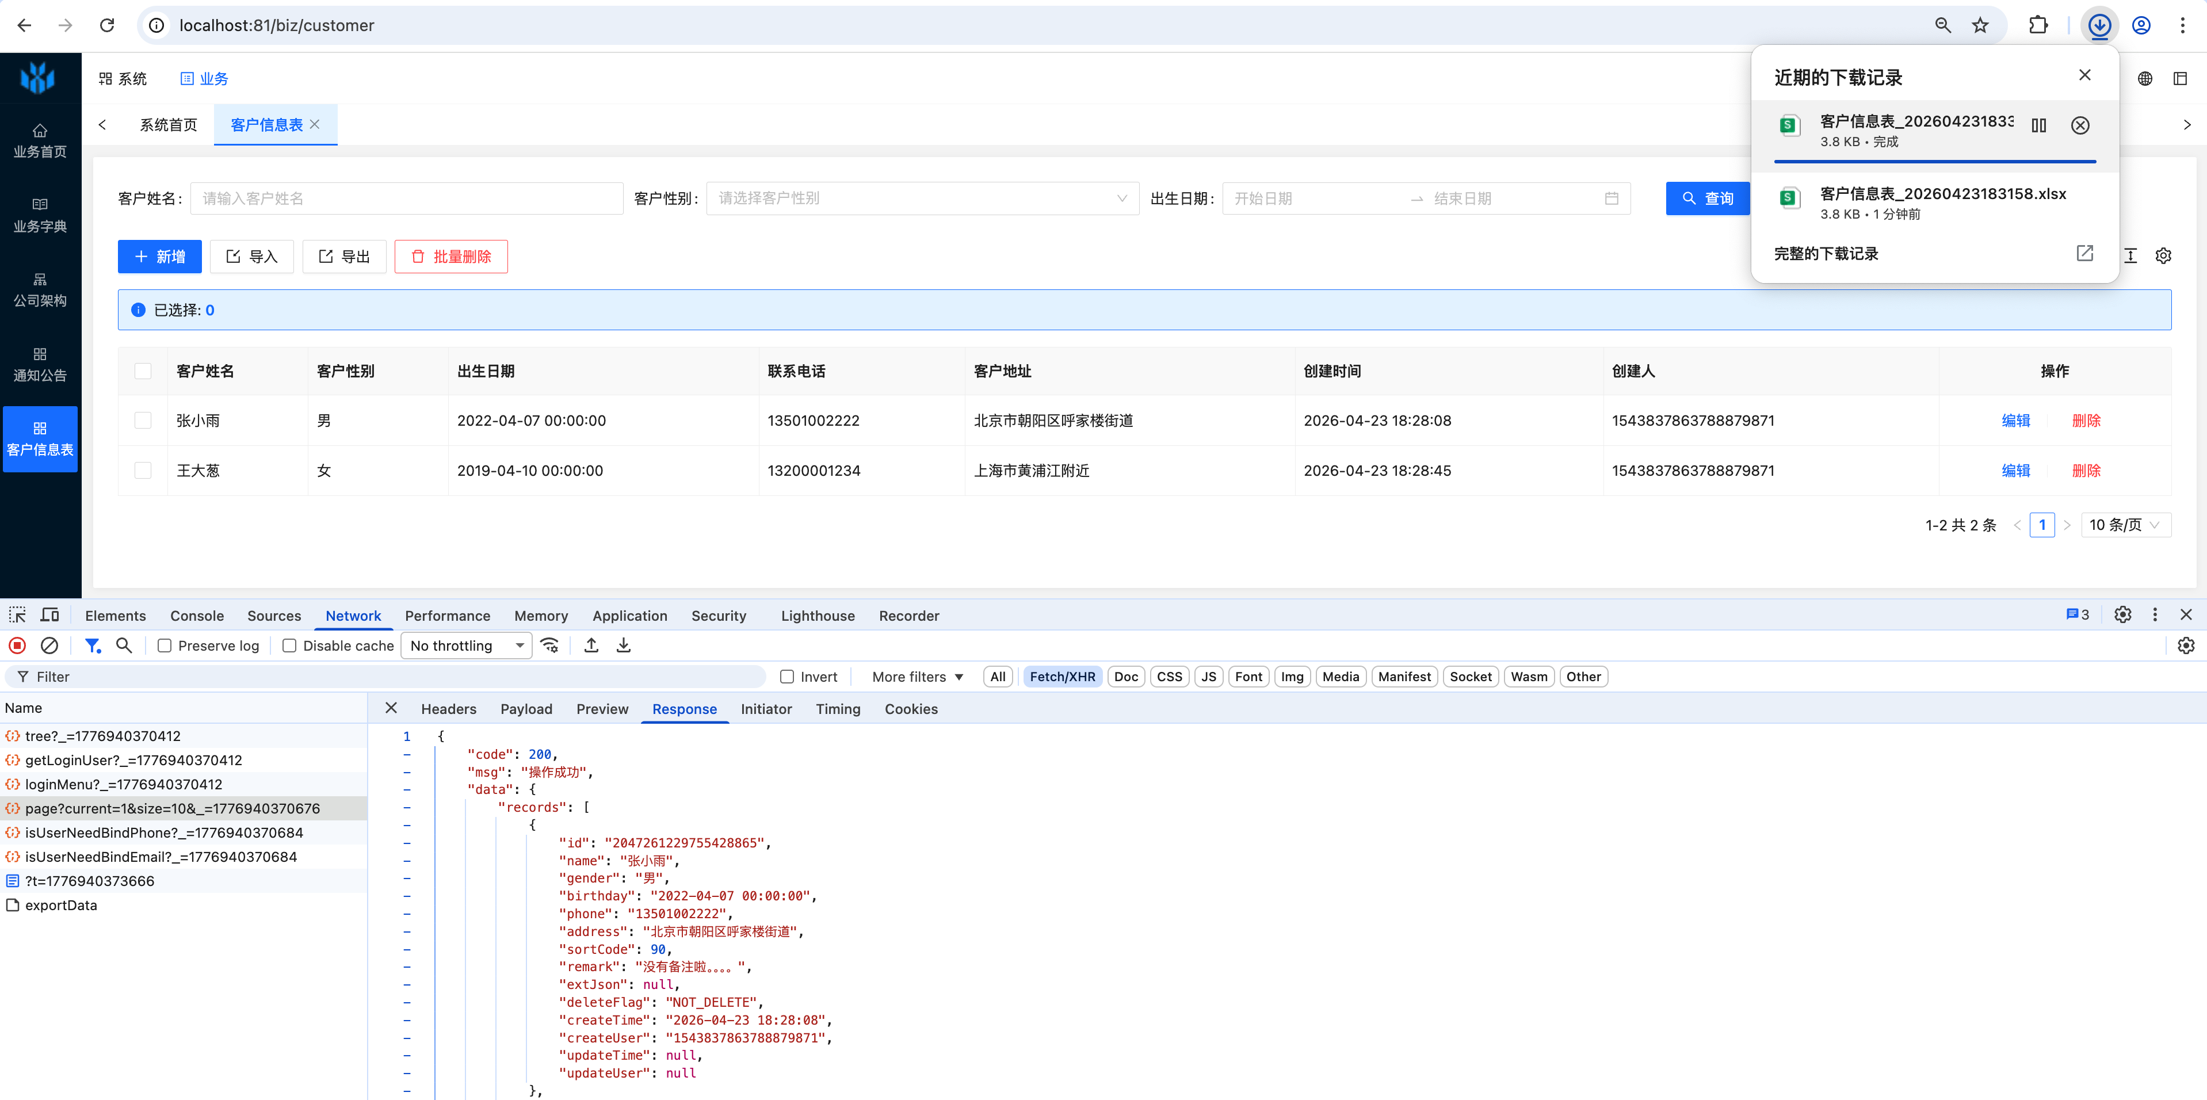2207x1100 pixels.
Task: Click the 批量删除 button
Action: 450,257
